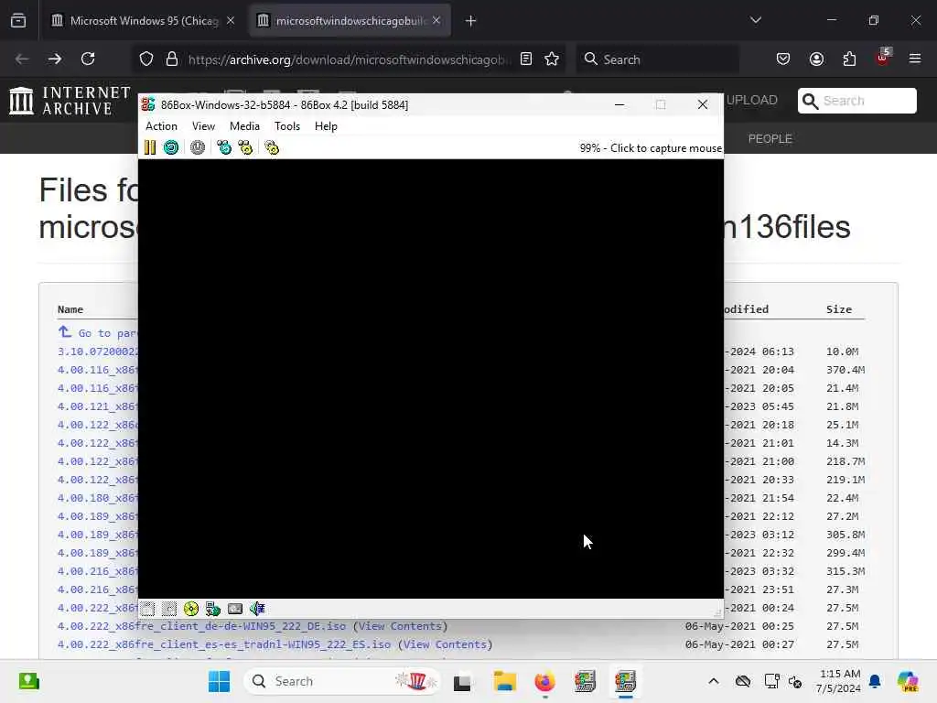
Task: Click the 10.0M size value
Action: coord(843,351)
